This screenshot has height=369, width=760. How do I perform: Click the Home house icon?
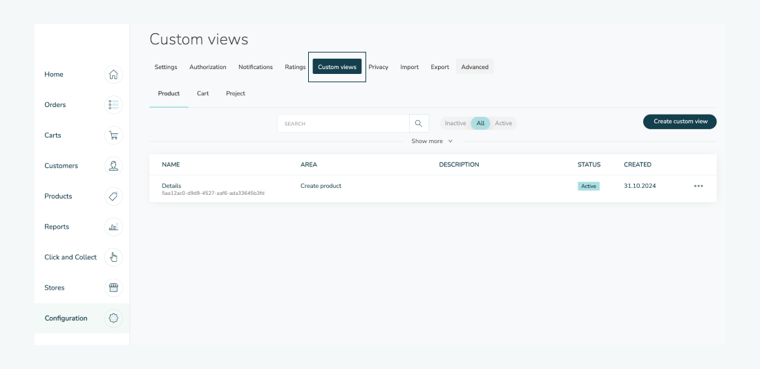(113, 74)
